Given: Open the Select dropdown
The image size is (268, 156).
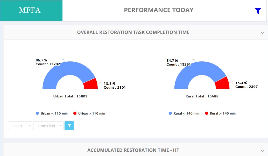Looking at the screenshot, I should coord(20,126).
